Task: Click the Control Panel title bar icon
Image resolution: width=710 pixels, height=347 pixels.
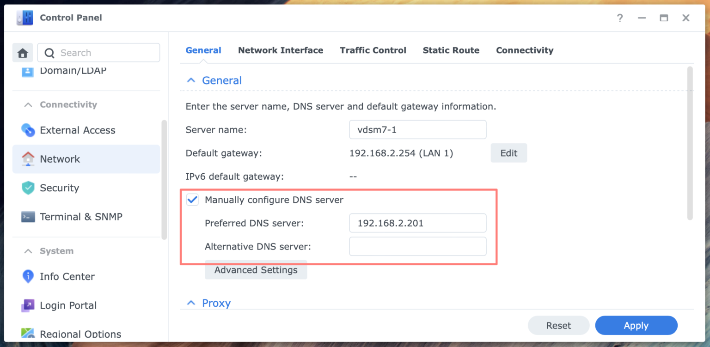Action: pyautogui.click(x=24, y=17)
